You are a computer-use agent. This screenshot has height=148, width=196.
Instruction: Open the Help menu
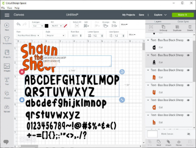[x=17, y=8]
